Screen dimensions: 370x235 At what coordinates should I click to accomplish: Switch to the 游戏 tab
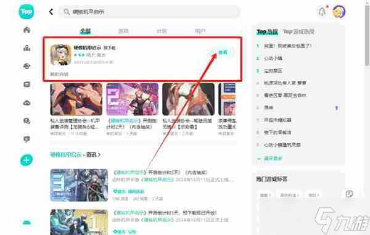point(123,31)
